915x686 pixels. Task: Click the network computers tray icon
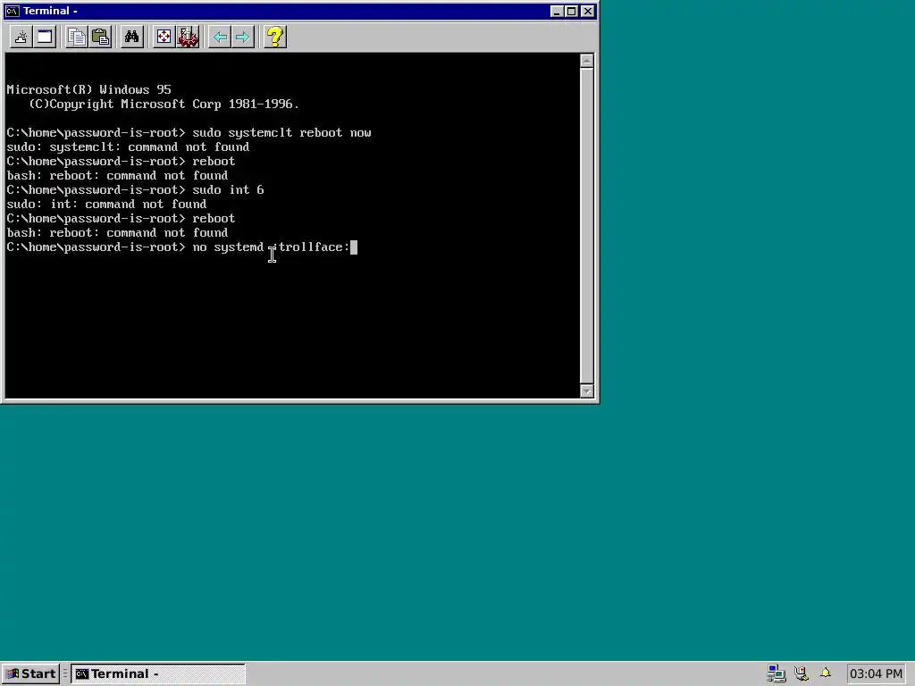776,673
